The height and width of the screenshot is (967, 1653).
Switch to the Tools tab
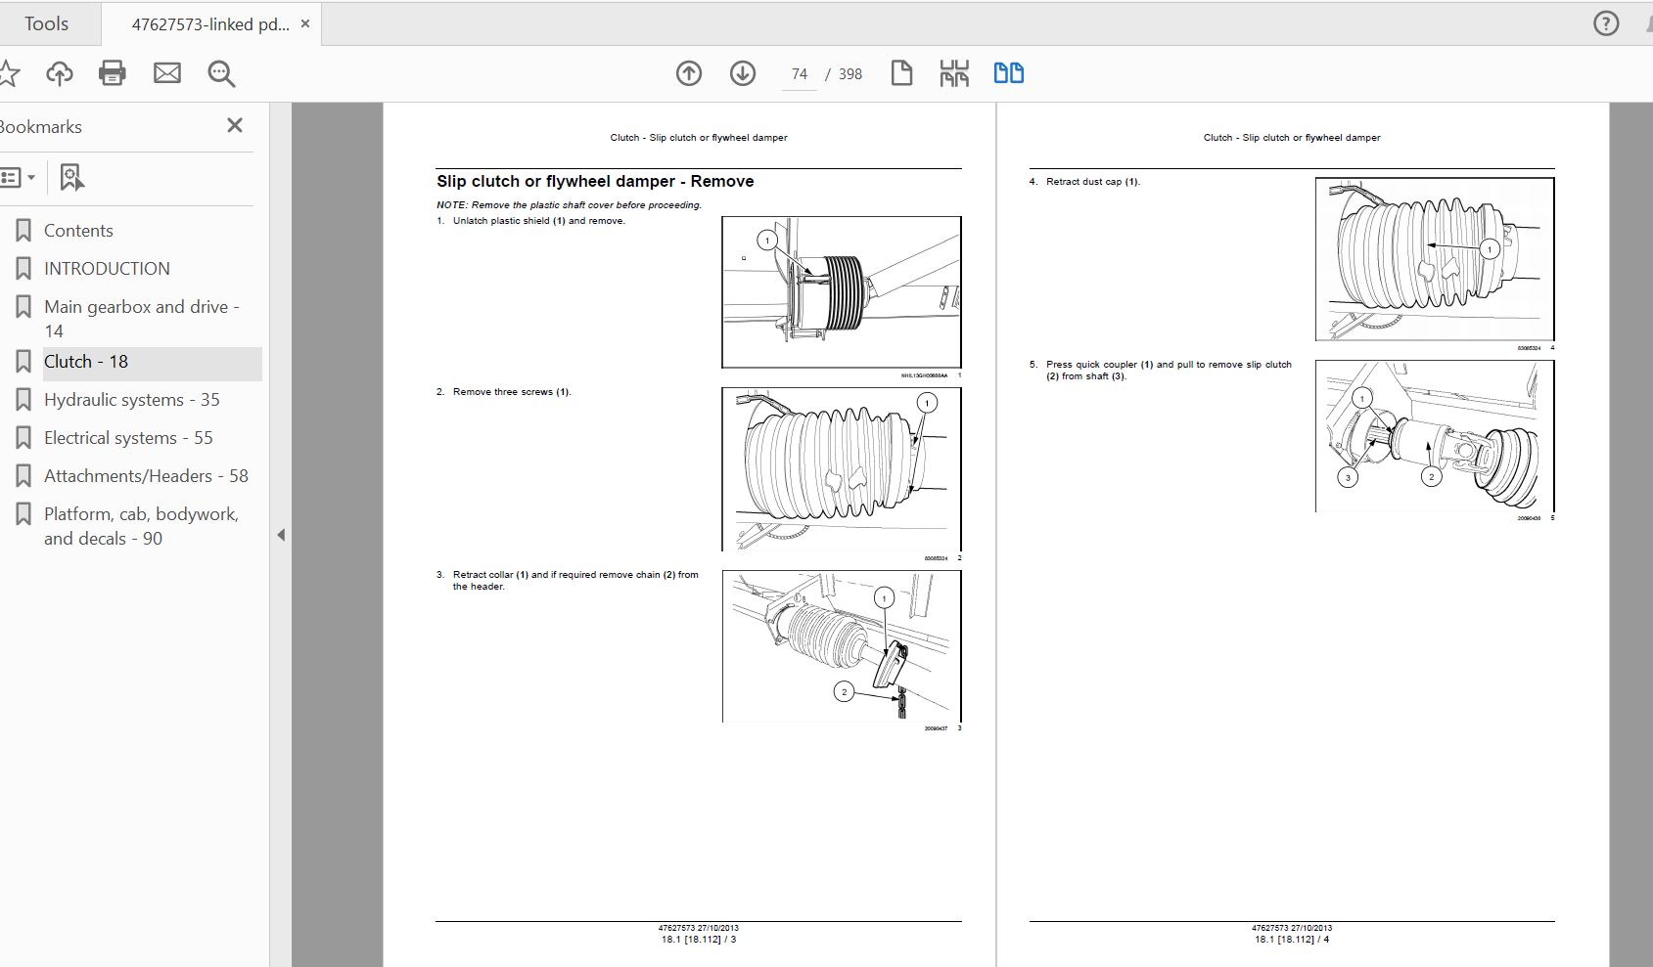coord(46,23)
